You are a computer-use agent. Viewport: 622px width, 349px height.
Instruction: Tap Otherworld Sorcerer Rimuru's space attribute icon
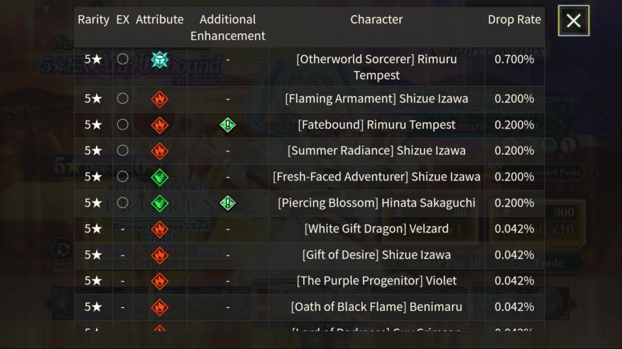tap(159, 60)
